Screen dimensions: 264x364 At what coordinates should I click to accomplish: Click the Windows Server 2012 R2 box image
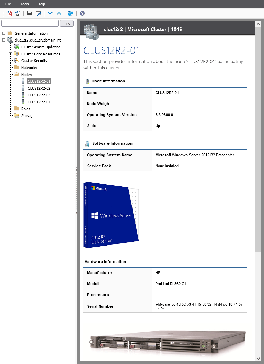111,215
